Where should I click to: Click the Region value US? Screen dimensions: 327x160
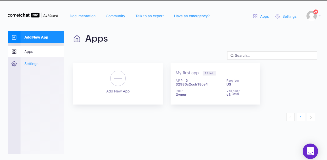click(x=229, y=84)
